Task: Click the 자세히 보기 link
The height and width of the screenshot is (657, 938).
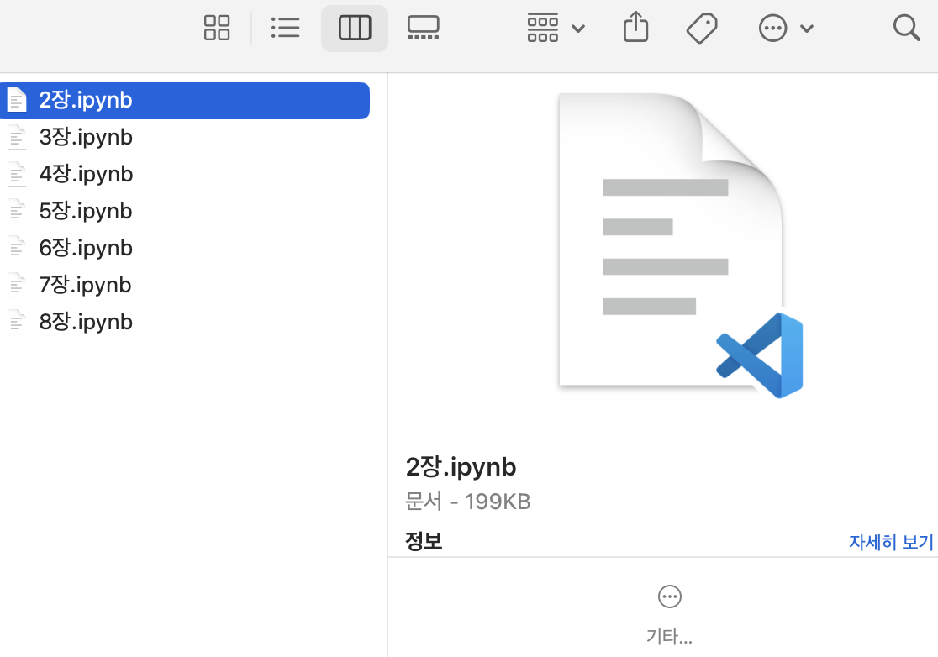Action: tap(891, 542)
